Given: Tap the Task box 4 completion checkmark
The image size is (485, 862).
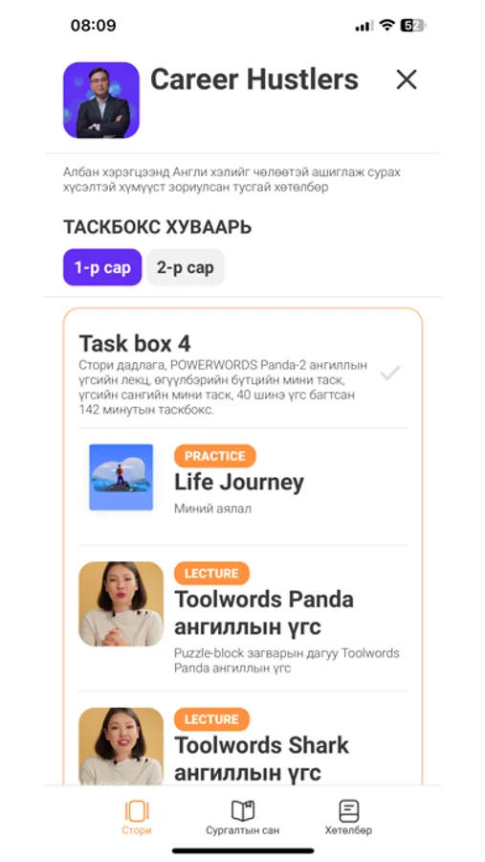Looking at the screenshot, I should click(x=390, y=374).
